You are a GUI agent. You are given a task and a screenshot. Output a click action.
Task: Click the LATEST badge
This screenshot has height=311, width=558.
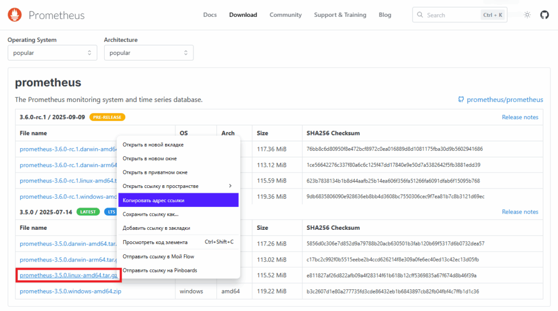click(x=88, y=212)
